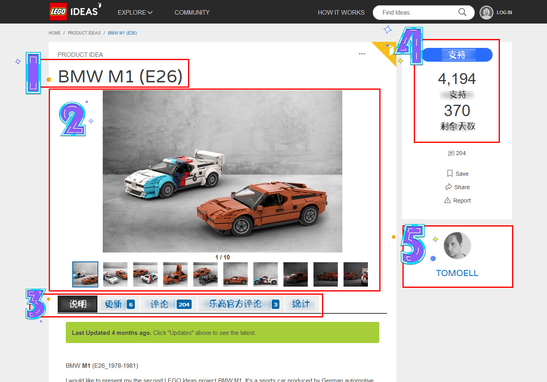Click the TOMOELL author name link

click(x=457, y=273)
